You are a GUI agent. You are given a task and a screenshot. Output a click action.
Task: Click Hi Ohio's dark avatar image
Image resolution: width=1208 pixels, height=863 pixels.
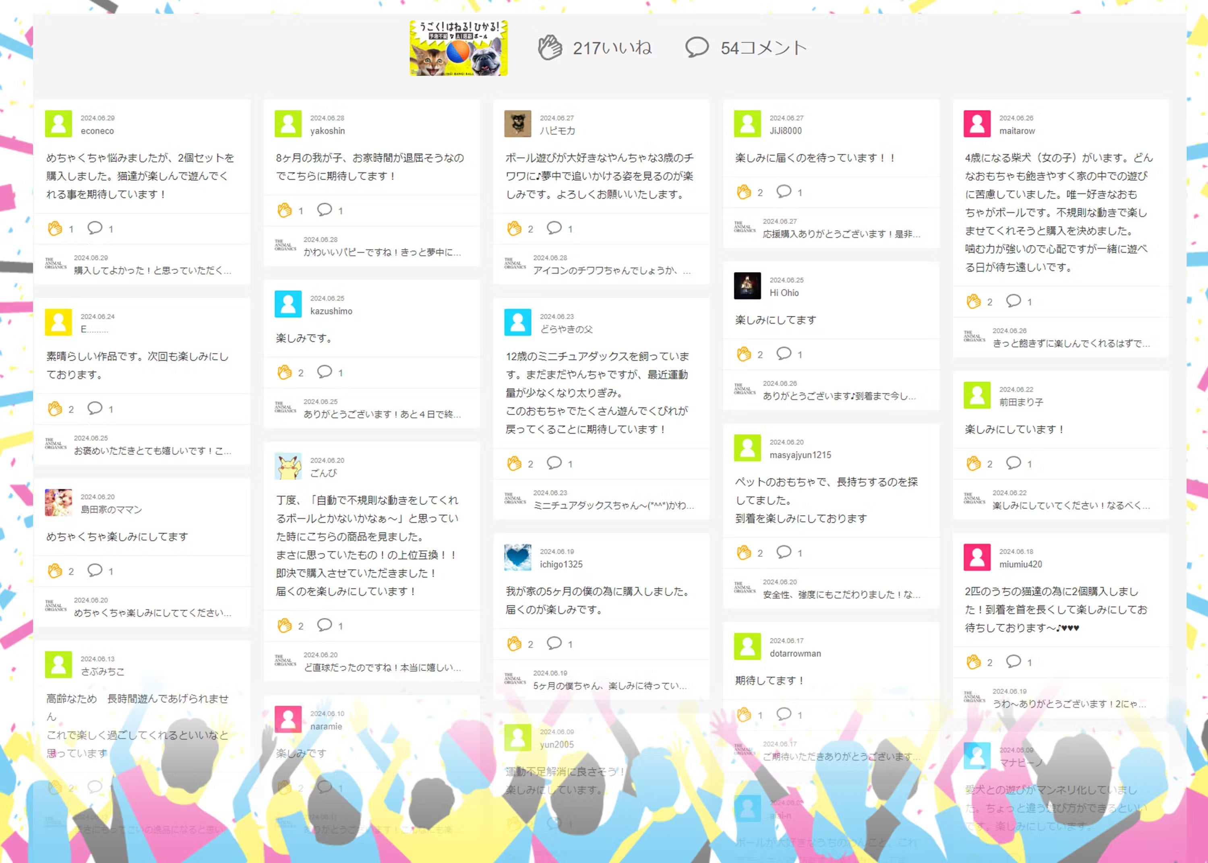click(x=747, y=286)
